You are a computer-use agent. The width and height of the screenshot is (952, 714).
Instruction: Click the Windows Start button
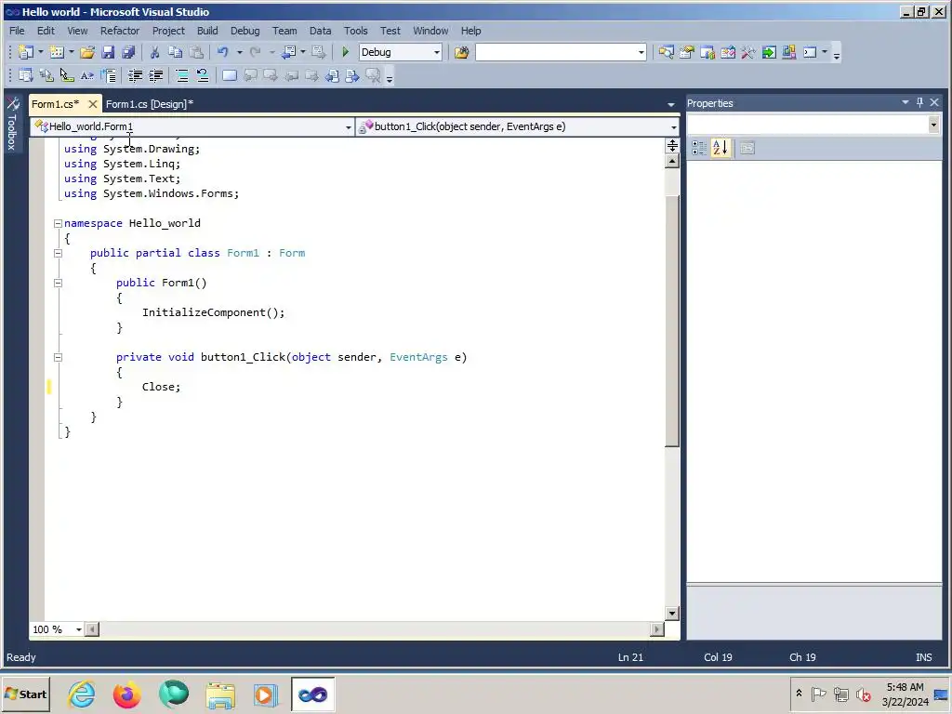25,694
